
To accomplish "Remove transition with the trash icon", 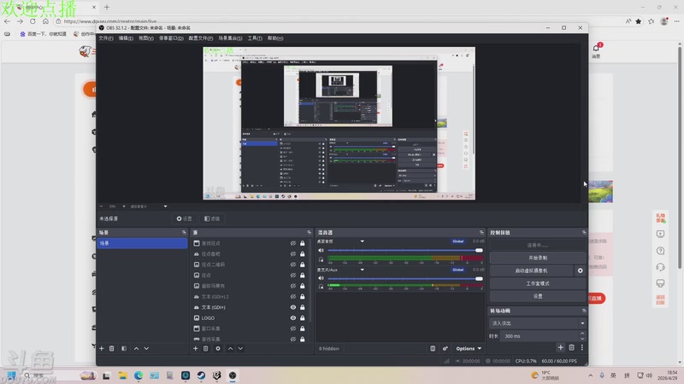I will [x=571, y=347].
